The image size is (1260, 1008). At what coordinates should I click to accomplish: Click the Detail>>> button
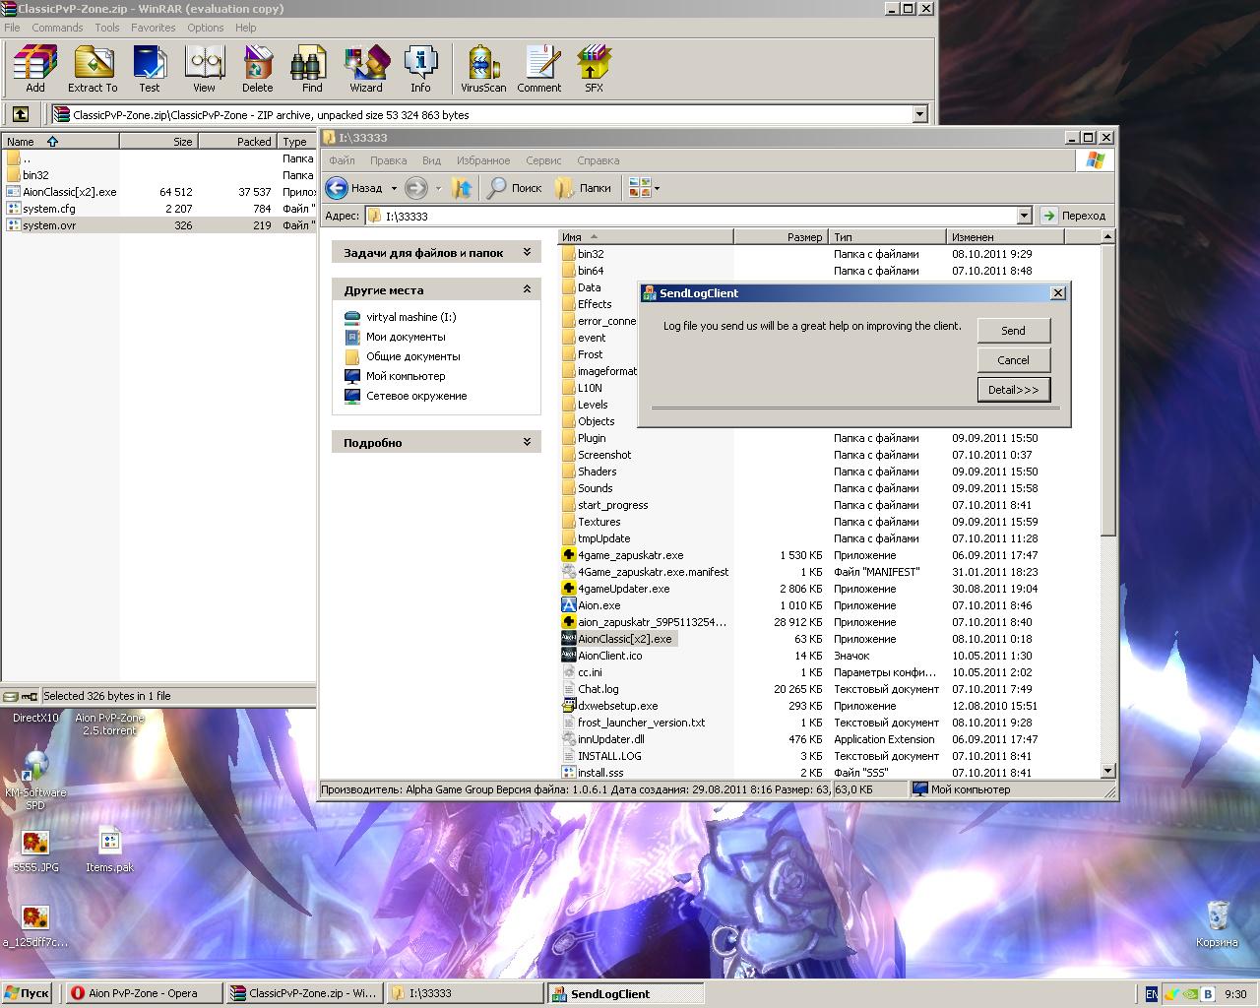(1013, 390)
